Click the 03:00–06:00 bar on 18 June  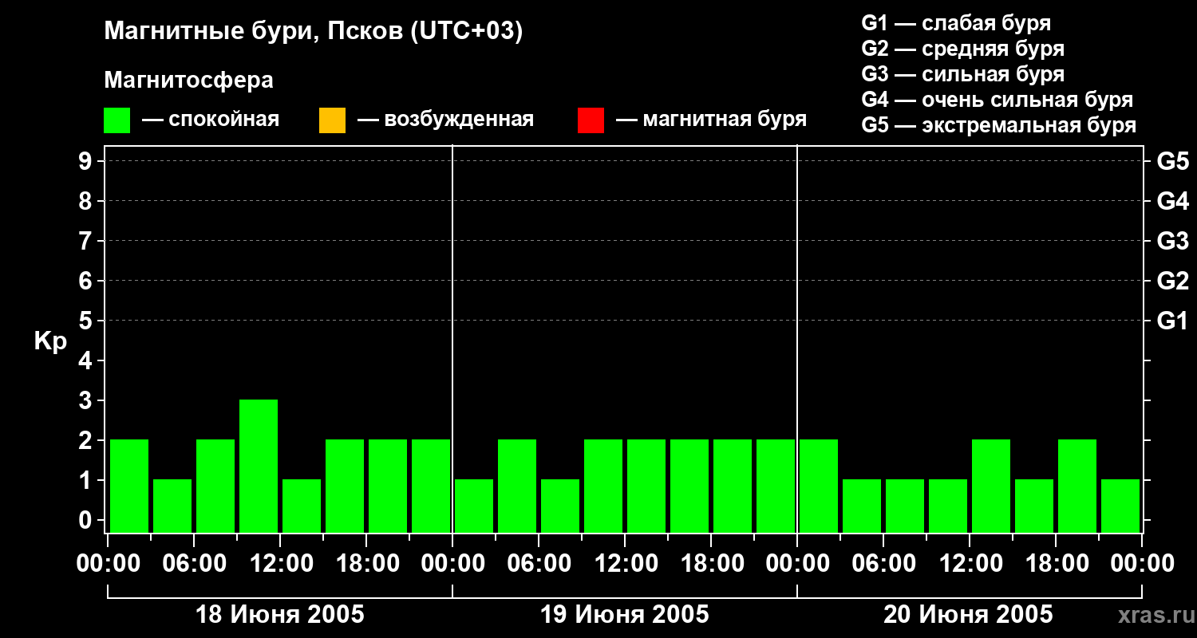pyautogui.click(x=172, y=506)
